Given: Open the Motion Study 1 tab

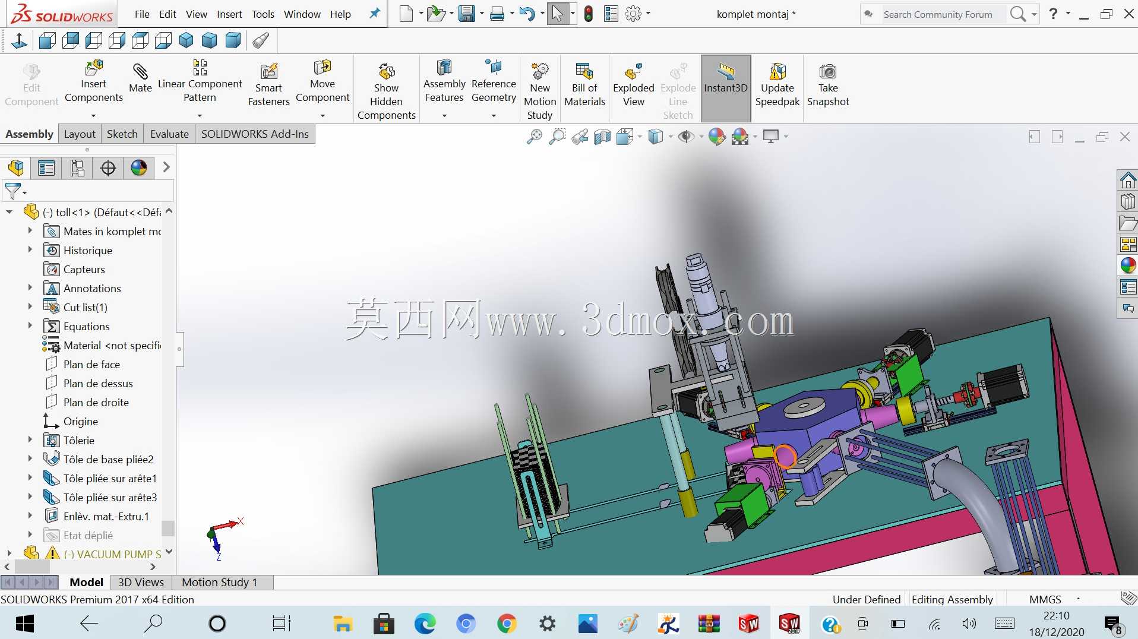Looking at the screenshot, I should point(219,583).
